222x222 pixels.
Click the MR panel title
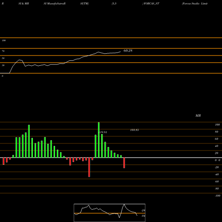pos(198,115)
